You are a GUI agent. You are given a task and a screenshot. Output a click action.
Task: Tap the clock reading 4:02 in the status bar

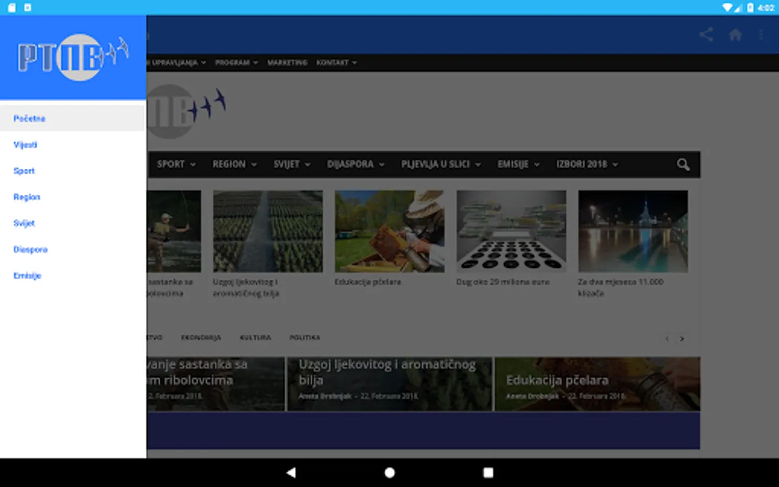[765, 8]
